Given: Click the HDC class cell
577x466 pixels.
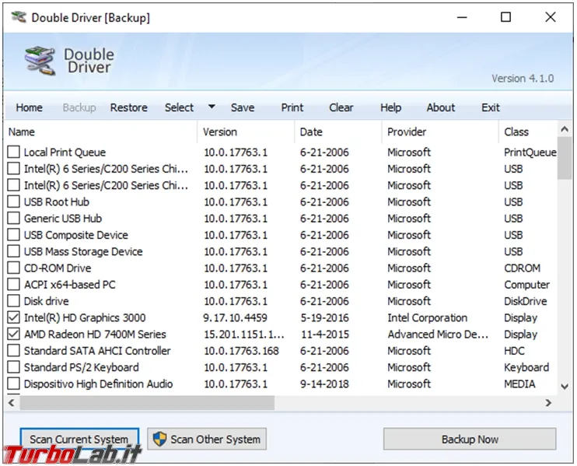Looking at the screenshot, I should point(515,351).
